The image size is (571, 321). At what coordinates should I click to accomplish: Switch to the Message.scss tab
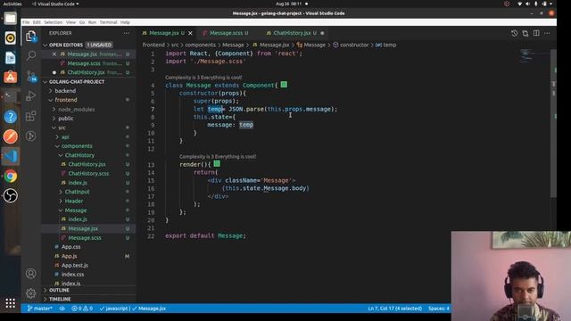(226, 33)
